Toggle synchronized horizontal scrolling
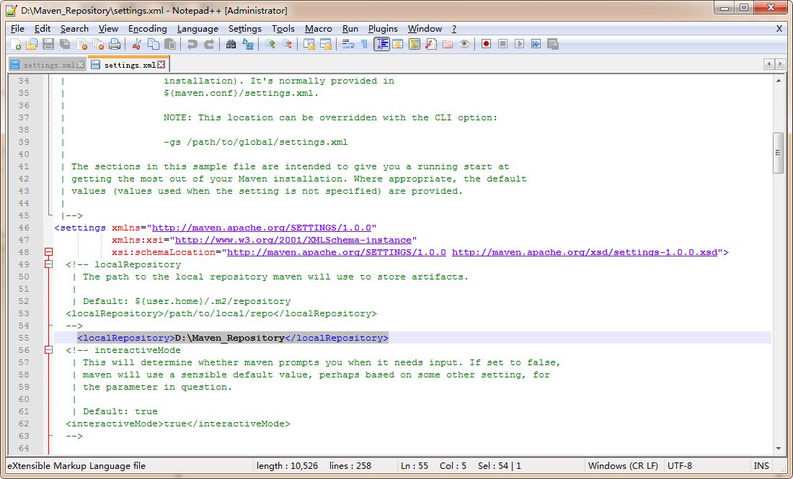Image resolution: width=793 pixels, height=479 pixels. (x=326, y=45)
